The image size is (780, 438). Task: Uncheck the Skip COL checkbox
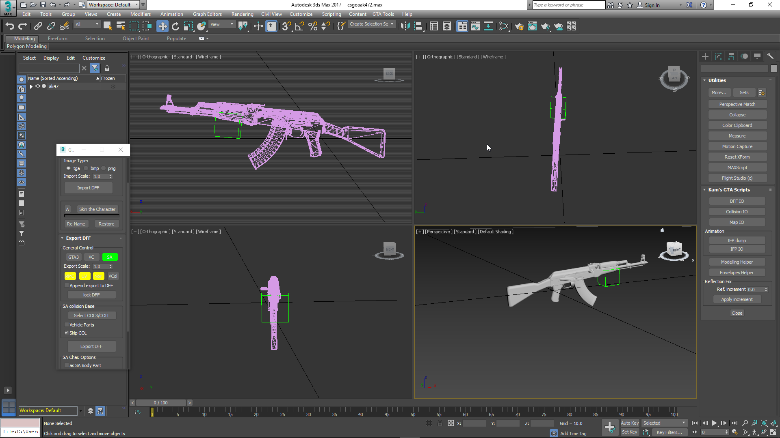(x=67, y=333)
